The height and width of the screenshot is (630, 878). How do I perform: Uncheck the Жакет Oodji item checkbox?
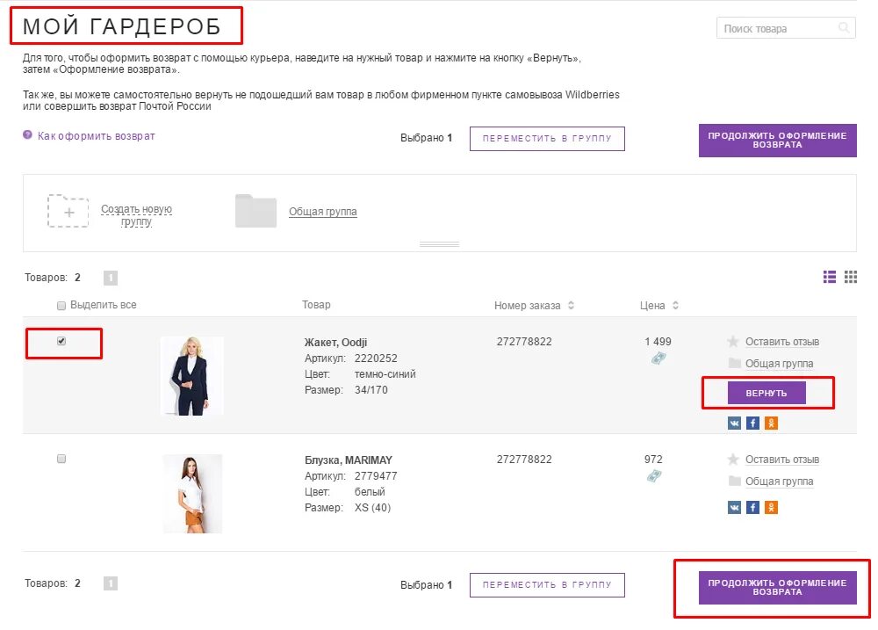coord(61,341)
